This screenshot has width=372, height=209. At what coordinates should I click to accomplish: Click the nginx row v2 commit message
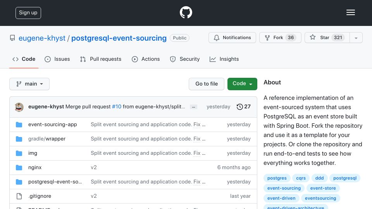[x=94, y=167]
